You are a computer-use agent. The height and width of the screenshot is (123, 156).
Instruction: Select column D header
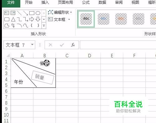[x=90, y=55]
